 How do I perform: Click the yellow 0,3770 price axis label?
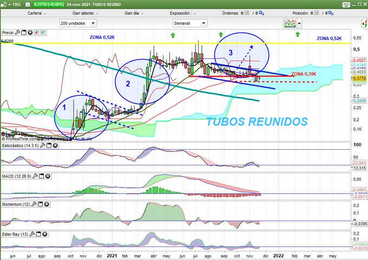(x=359, y=78)
